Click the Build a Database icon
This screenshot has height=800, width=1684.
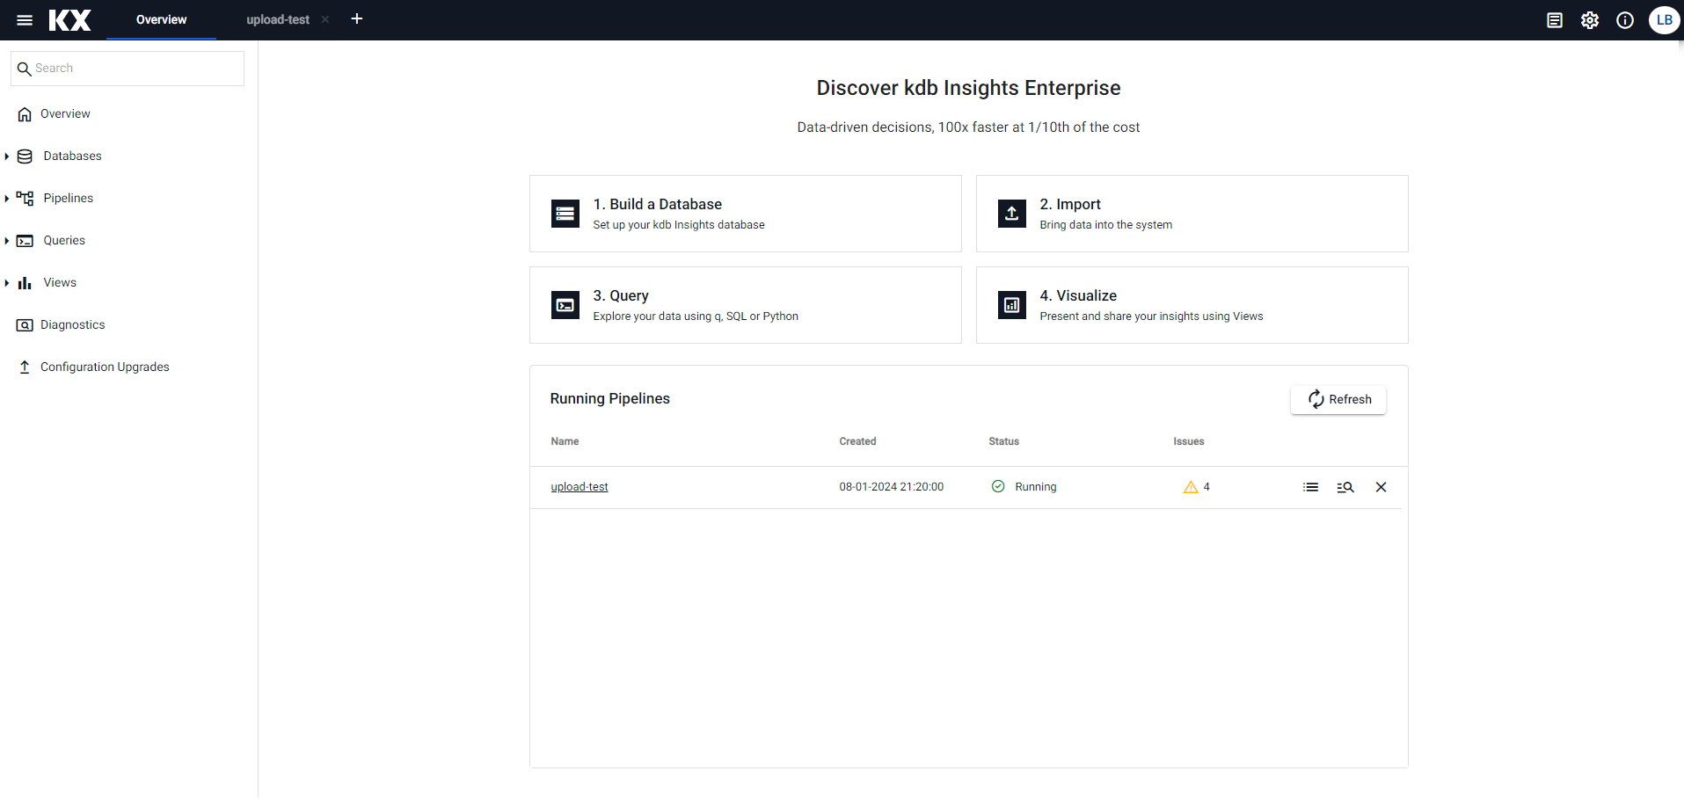coord(565,214)
